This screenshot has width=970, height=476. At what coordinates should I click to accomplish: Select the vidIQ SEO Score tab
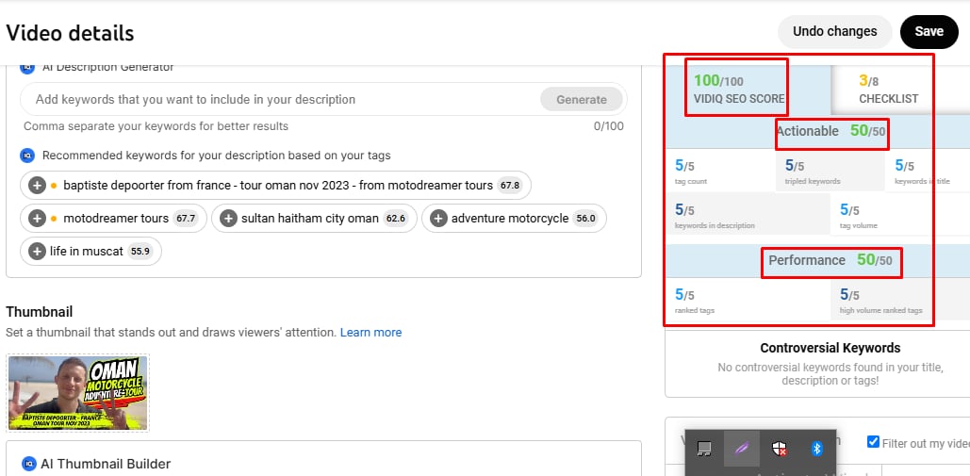[x=738, y=90]
